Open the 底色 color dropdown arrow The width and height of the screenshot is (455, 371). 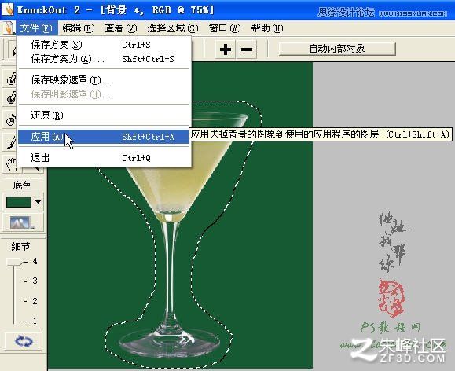(38, 202)
